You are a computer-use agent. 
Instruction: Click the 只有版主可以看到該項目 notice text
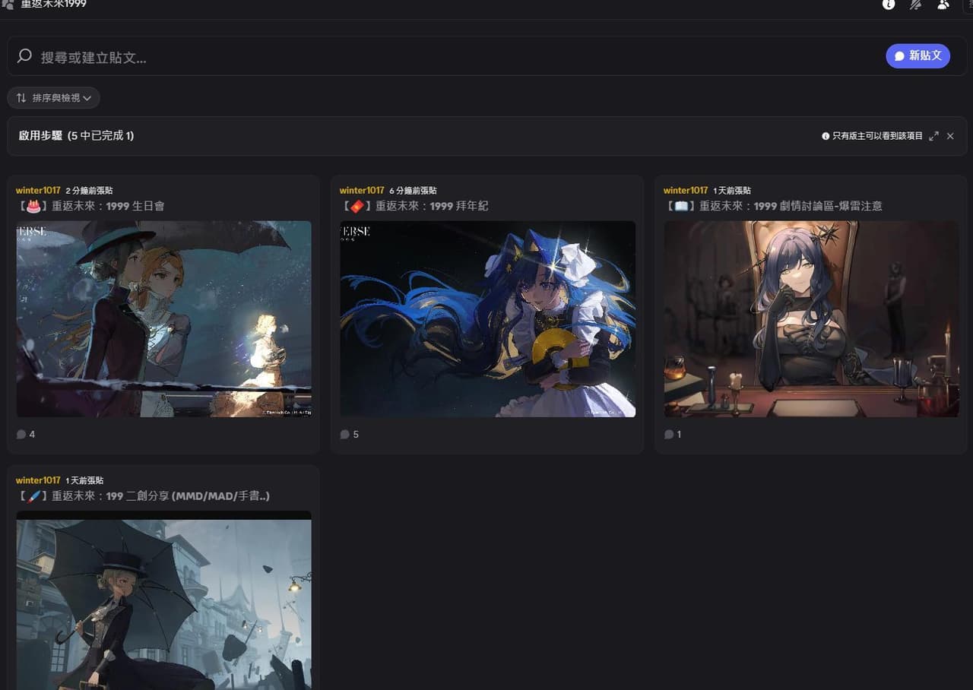(877, 136)
